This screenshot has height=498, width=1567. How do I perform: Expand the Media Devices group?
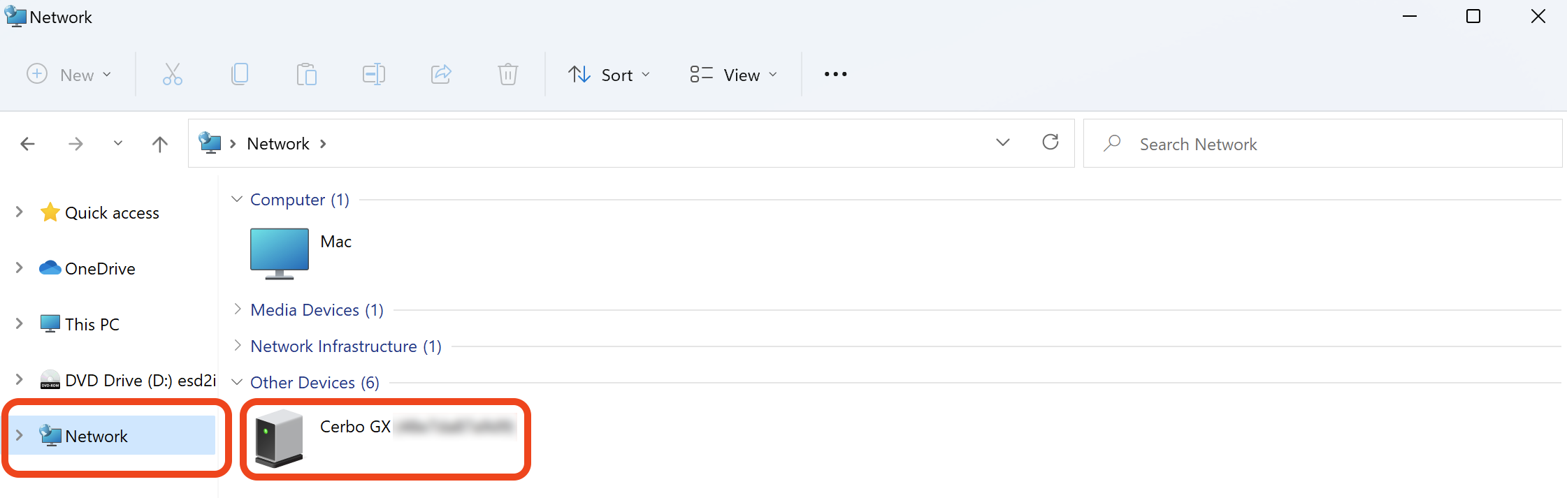pyautogui.click(x=238, y=309)
